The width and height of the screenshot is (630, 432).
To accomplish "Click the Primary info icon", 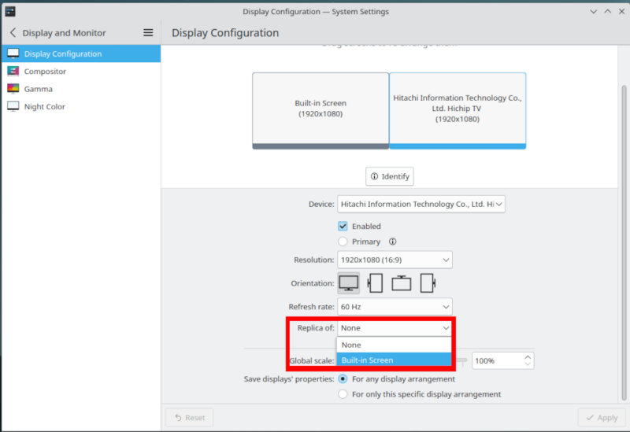I will click(392, 242).
